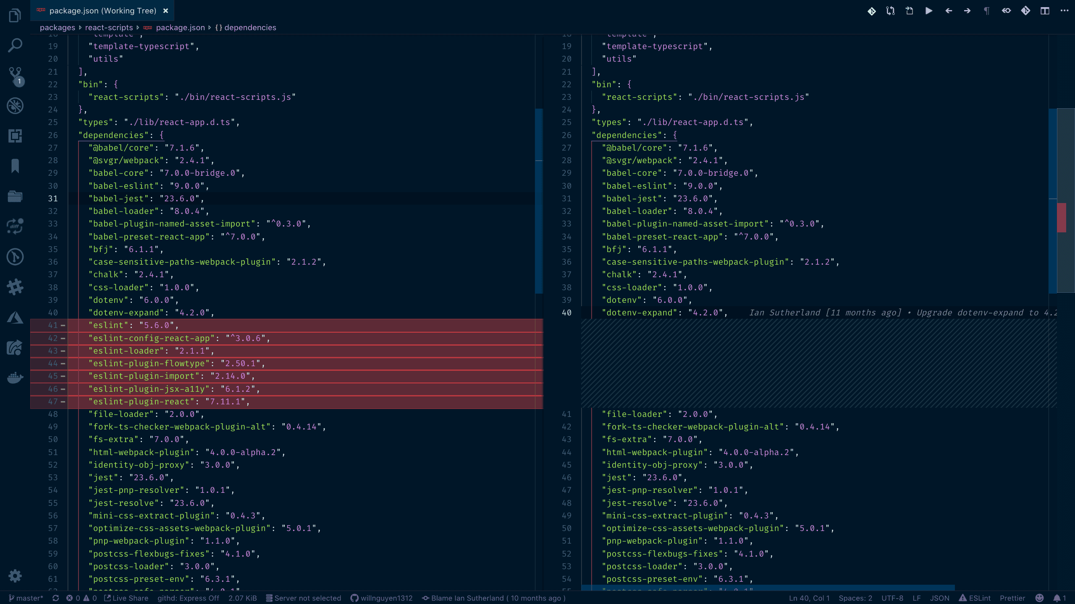
Task: Open the errors and warnings count in status bar
Action: point(82,598)
